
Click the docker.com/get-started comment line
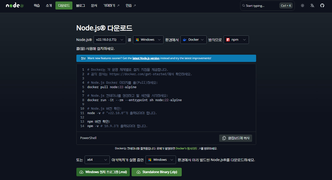[x=140, y=74]
